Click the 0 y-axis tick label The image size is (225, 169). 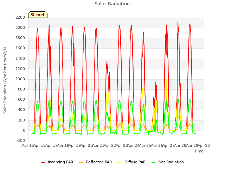24,131
